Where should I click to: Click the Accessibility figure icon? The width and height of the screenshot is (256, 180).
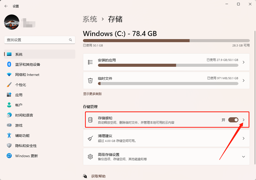tap(9, 135)
